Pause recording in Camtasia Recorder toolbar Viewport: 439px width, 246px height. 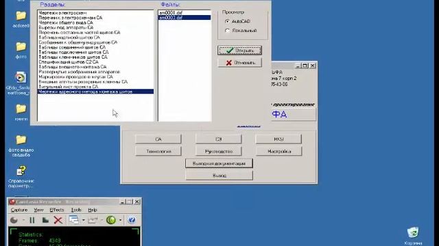tap(32, 220)
